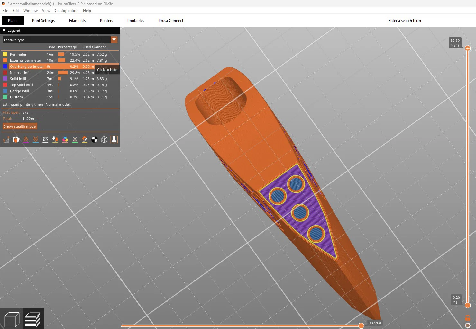This screenshot has height=329, width=476.
Task: Open the Filaments tab
Action: coord(77,21)
